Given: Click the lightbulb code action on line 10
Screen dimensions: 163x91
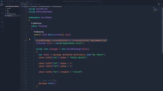Looking at the screenshot, I should (x=30, y=39).
